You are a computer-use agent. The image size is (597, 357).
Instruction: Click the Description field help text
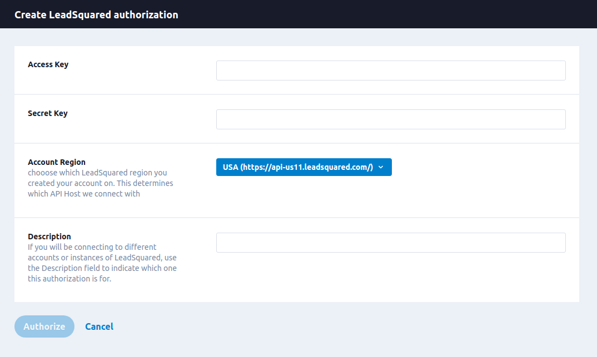[102, 263]
